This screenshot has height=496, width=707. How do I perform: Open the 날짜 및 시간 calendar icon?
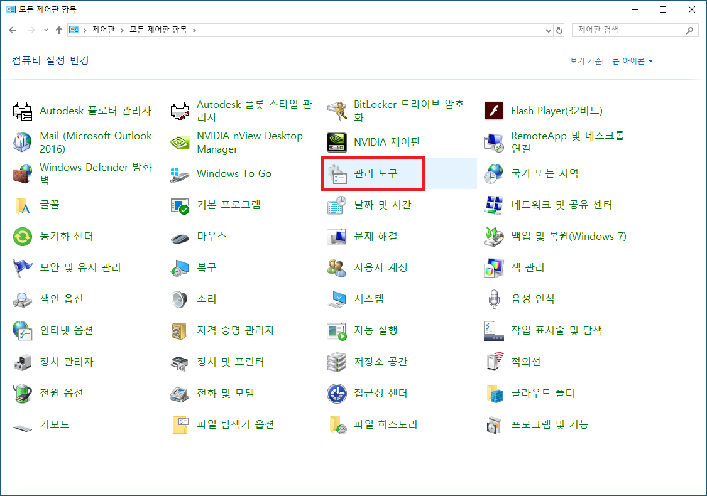coord(337,205)
